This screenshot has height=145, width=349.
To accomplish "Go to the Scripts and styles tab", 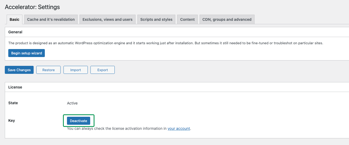I will tap(156, 19).
